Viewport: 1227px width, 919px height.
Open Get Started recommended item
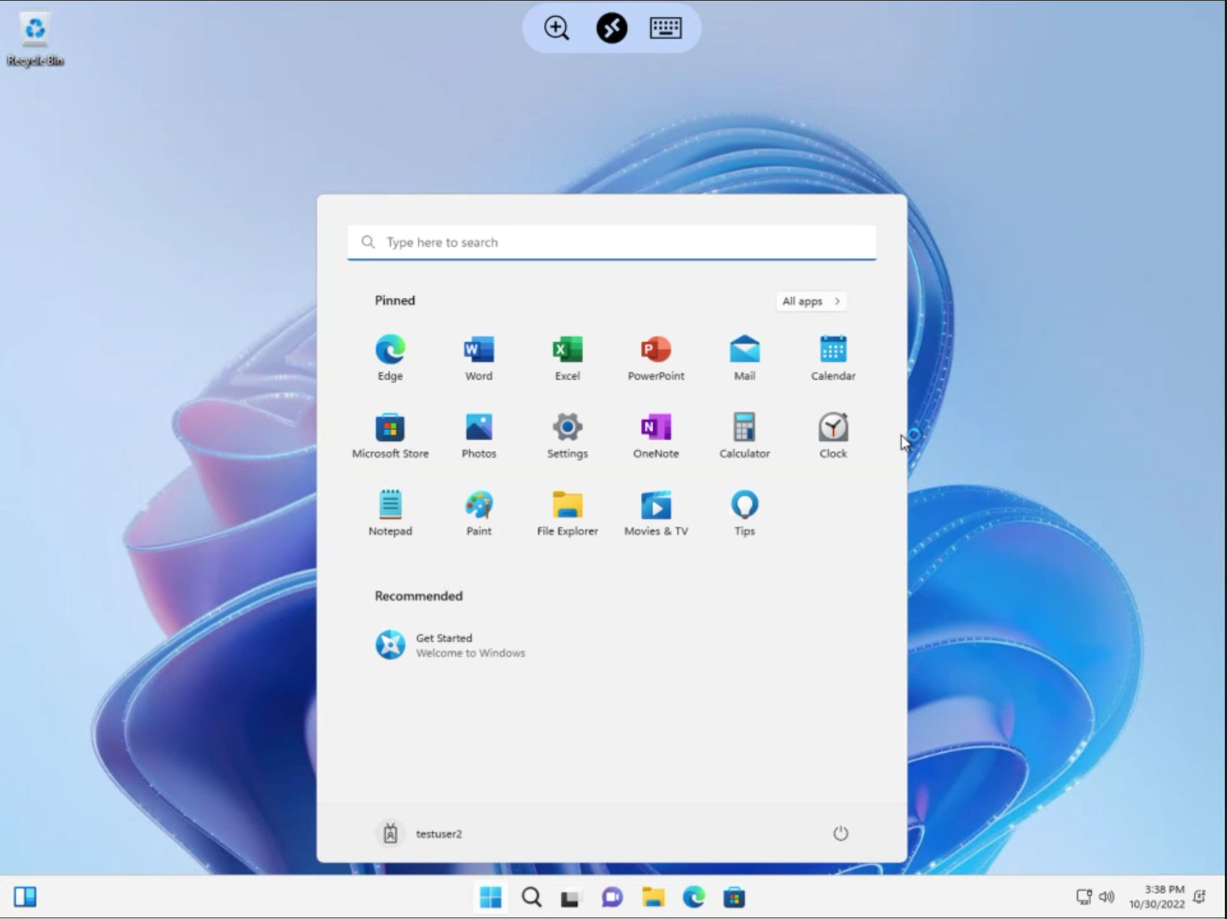(x=449, y=645)
